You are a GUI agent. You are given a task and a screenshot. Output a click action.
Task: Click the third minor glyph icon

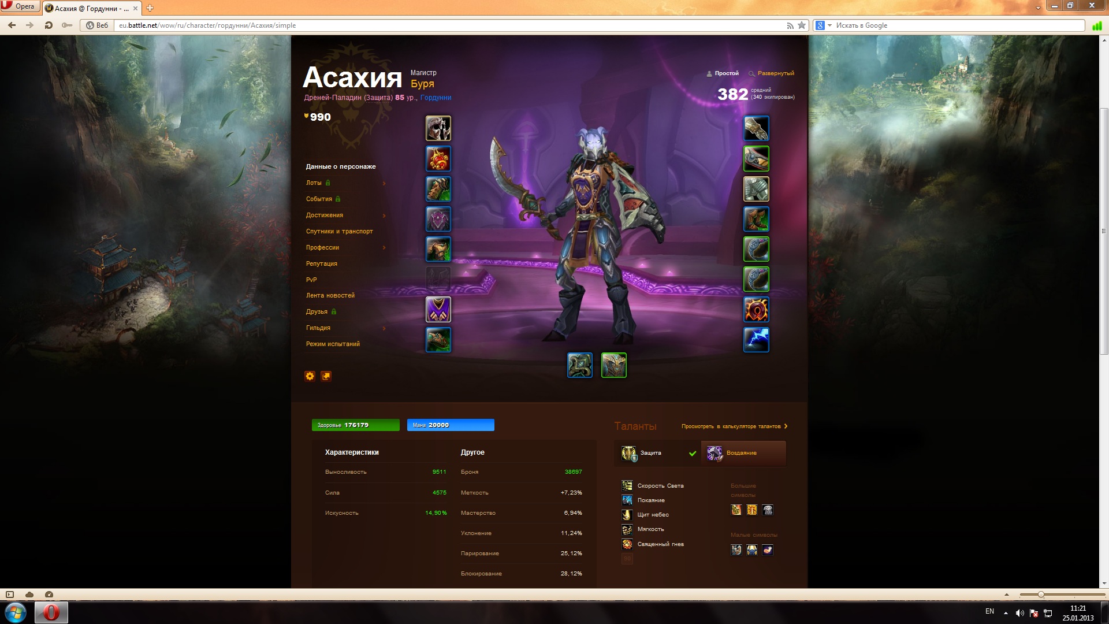point(768,550)
